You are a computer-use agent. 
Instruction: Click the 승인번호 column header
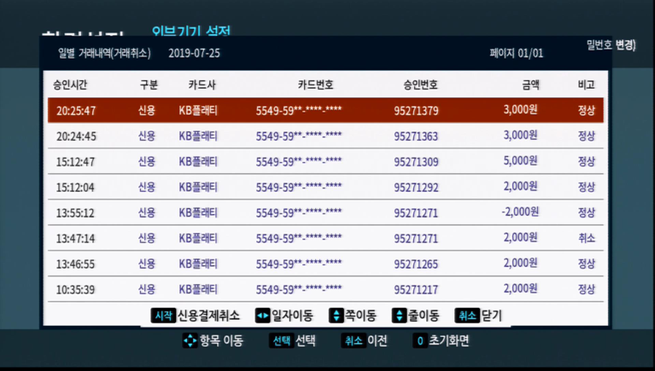pyautogui.click(x=420, y=84)
